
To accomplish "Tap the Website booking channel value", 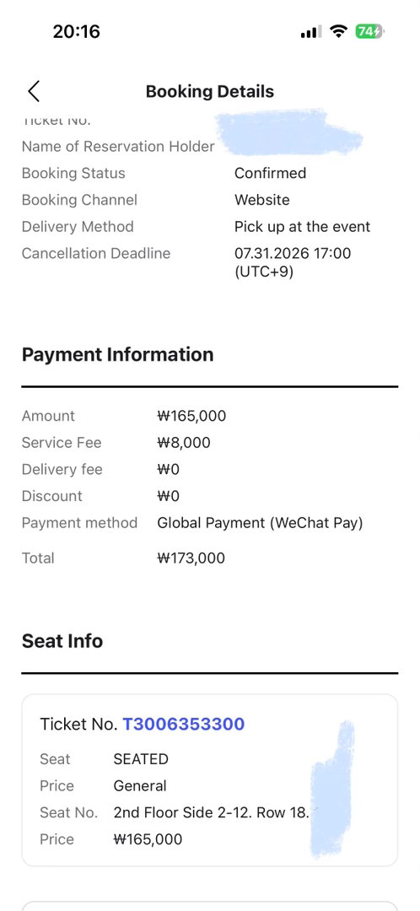I will click(x=262, y=200).
